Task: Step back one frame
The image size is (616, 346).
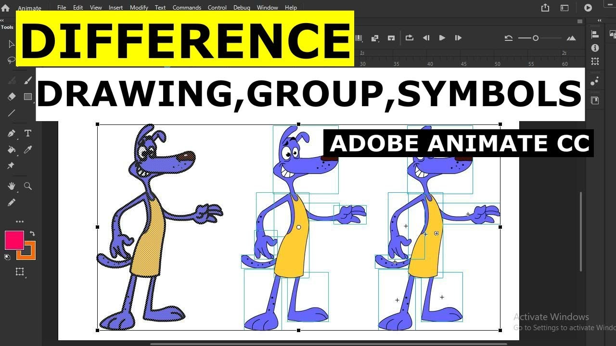Action: [x=426, y=38]
